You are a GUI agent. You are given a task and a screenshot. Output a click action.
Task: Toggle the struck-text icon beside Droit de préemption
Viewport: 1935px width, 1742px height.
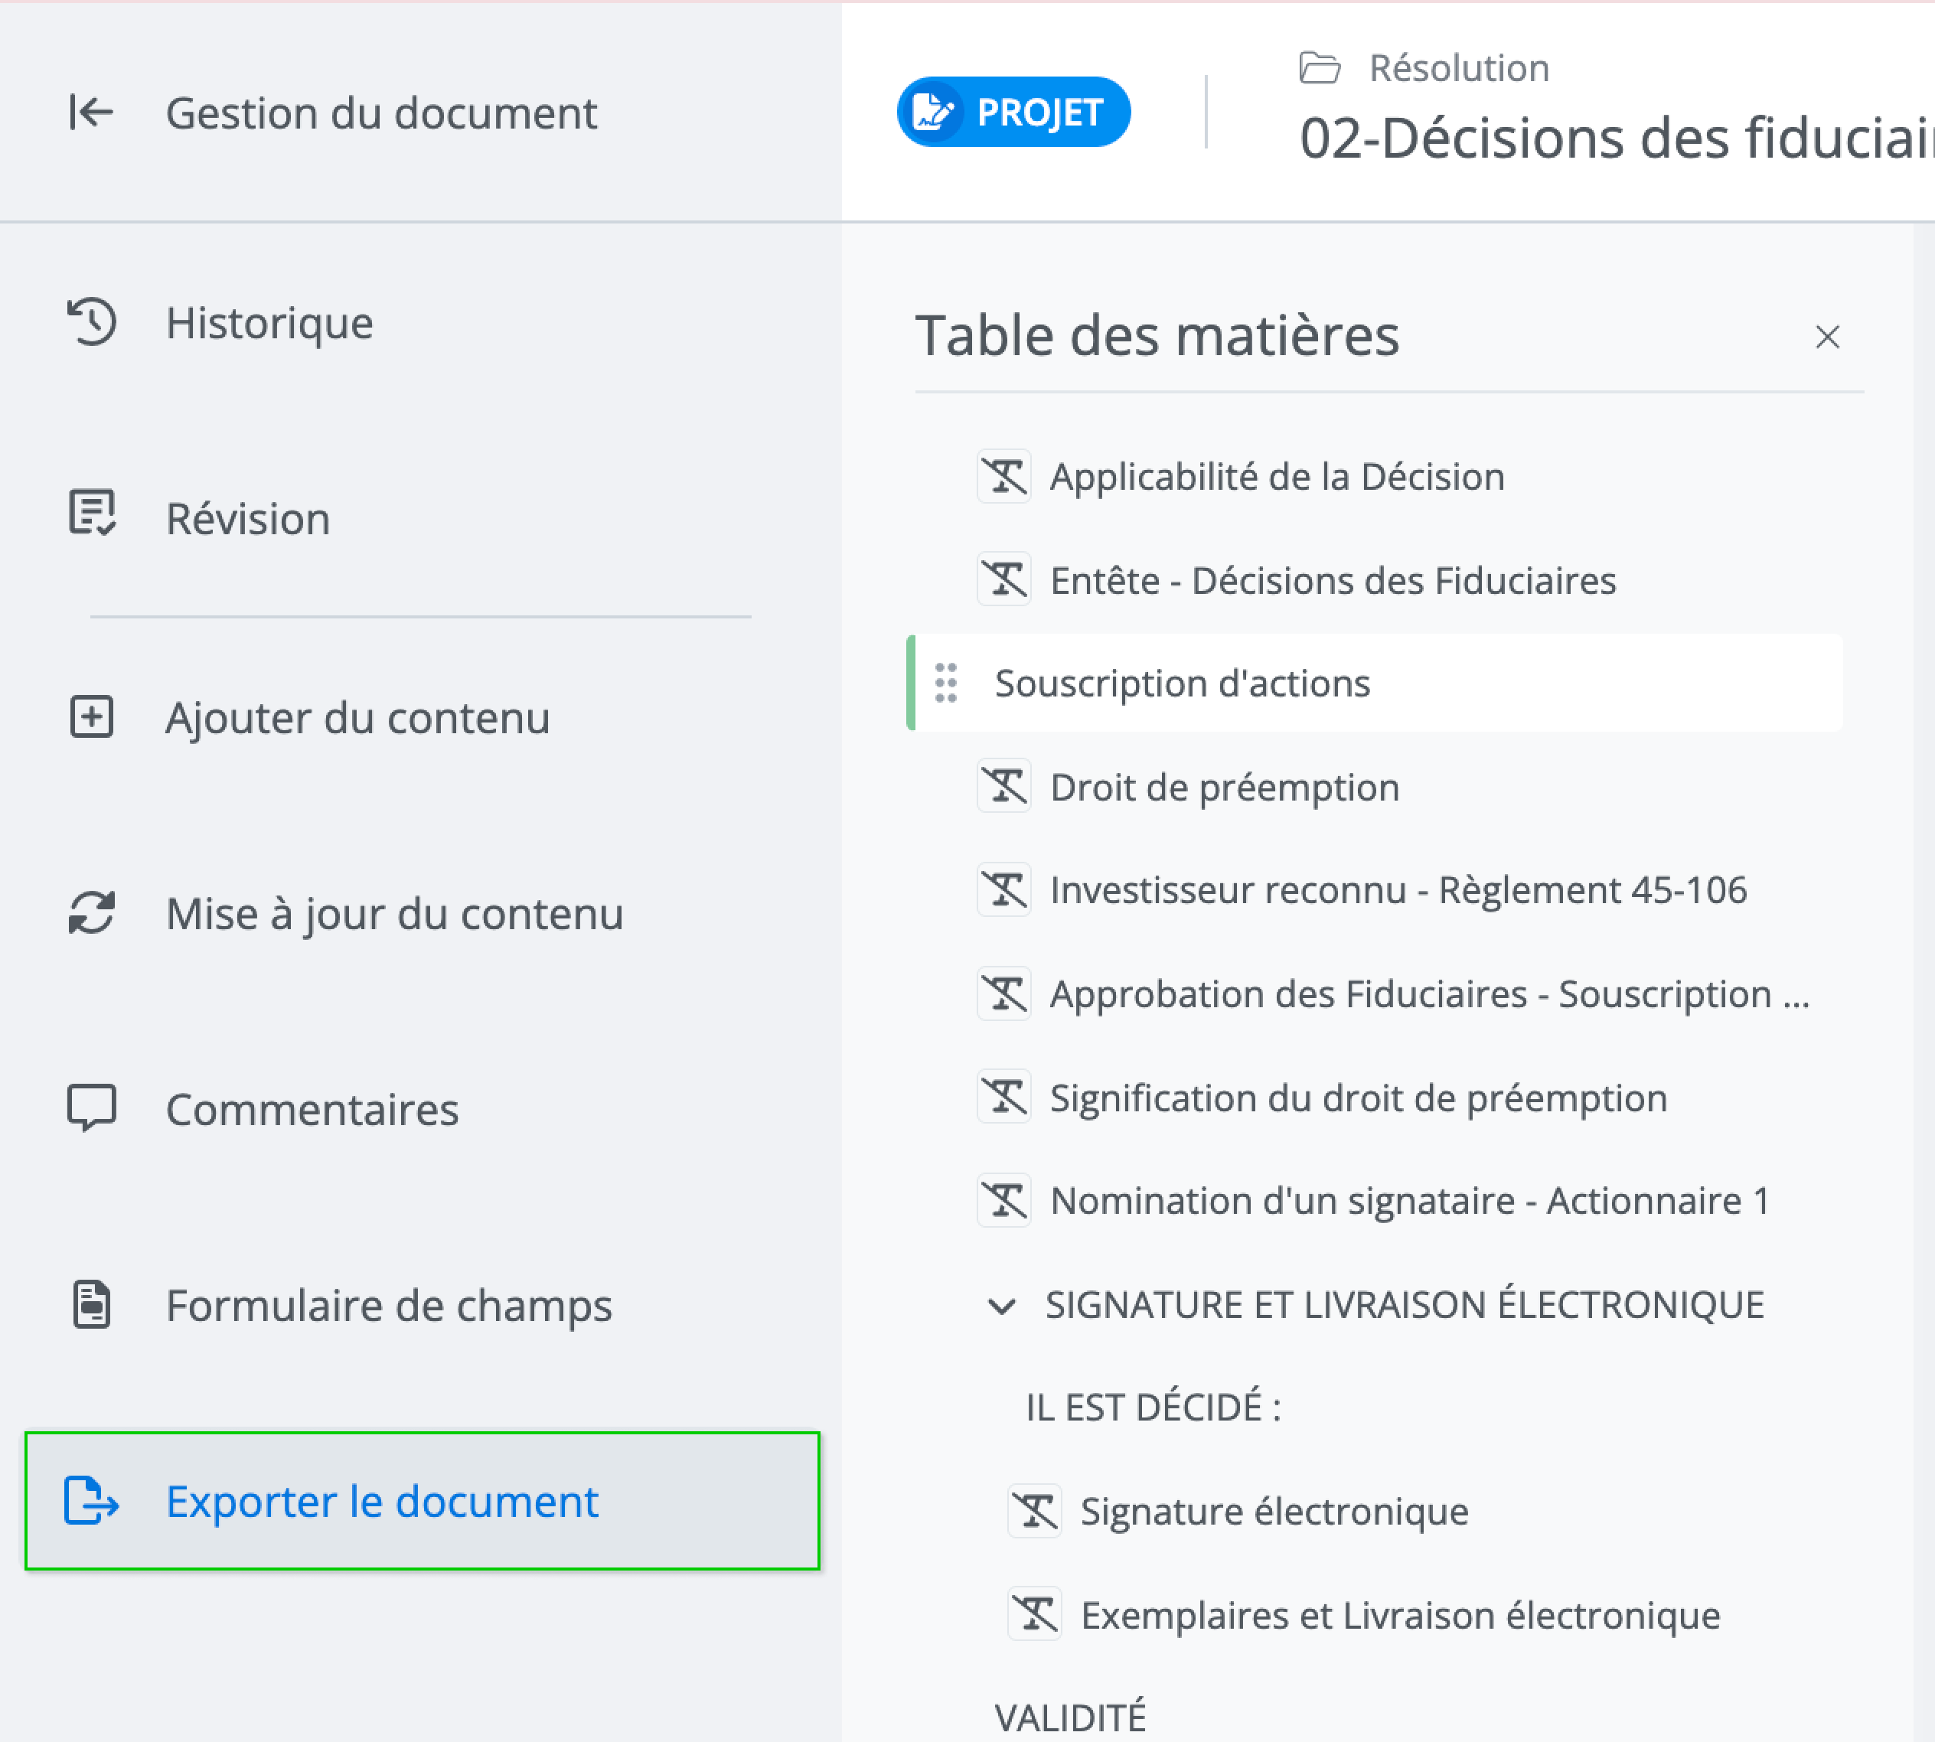1004,787
